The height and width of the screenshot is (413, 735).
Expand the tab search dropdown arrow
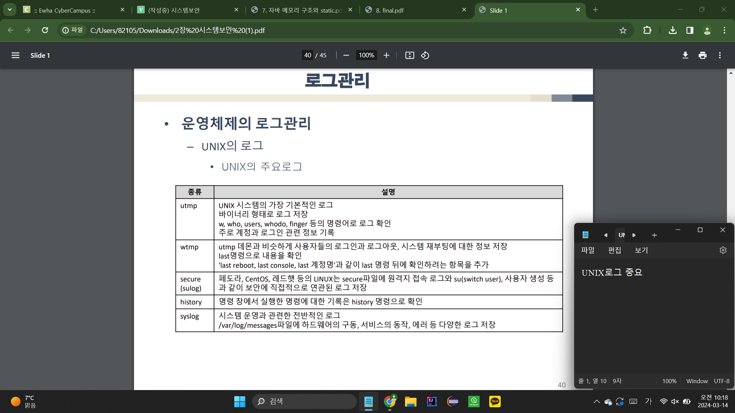click(10, 10)
